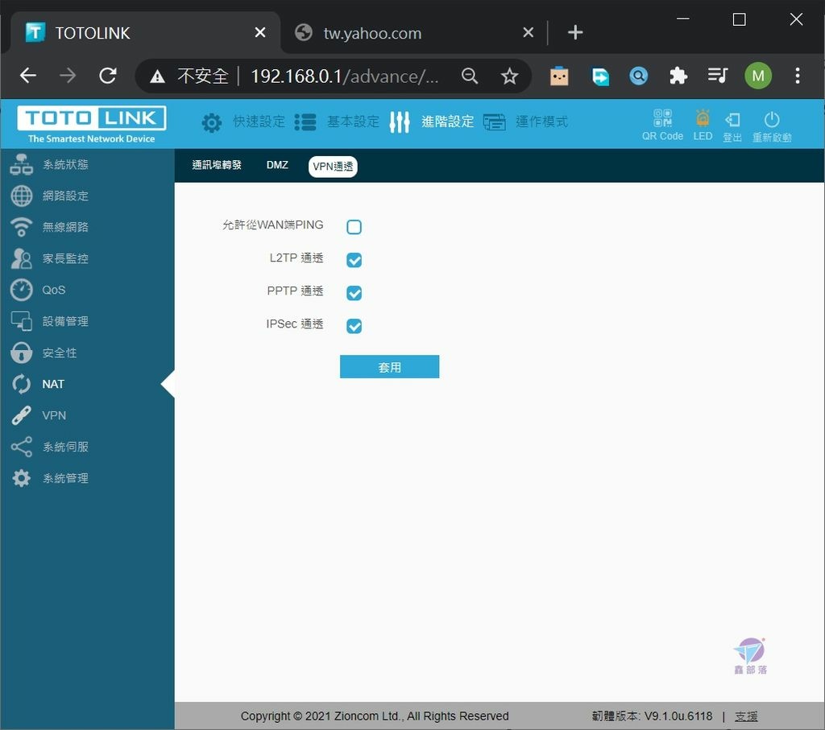Open VPN link icon in sidebar
The height and width of the screenshot is (730, 825).
point(21,415)
